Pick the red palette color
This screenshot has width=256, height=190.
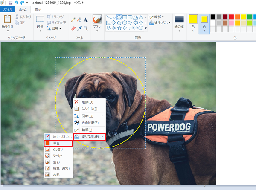coord(231,17)
